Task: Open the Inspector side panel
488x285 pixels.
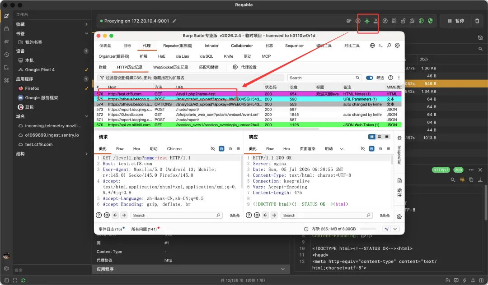Action: [x=399, y=155]
